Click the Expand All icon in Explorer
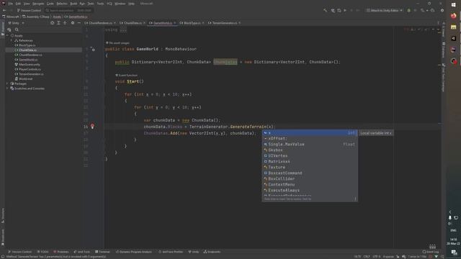Screen dimensions: 461x259 59,23
